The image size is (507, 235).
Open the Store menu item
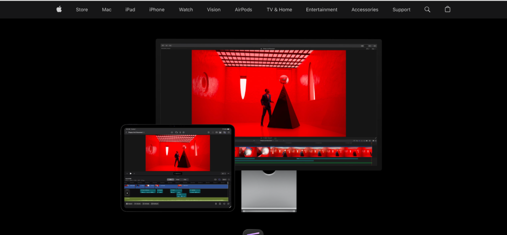tap(82, 9)
